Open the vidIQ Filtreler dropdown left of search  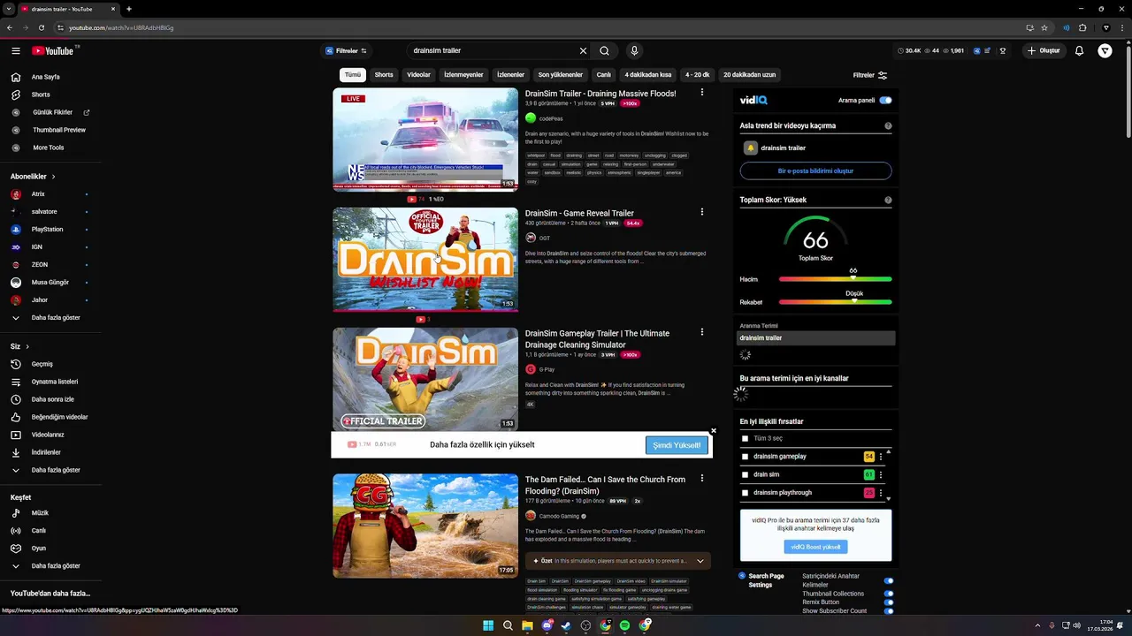coord(346,51)
